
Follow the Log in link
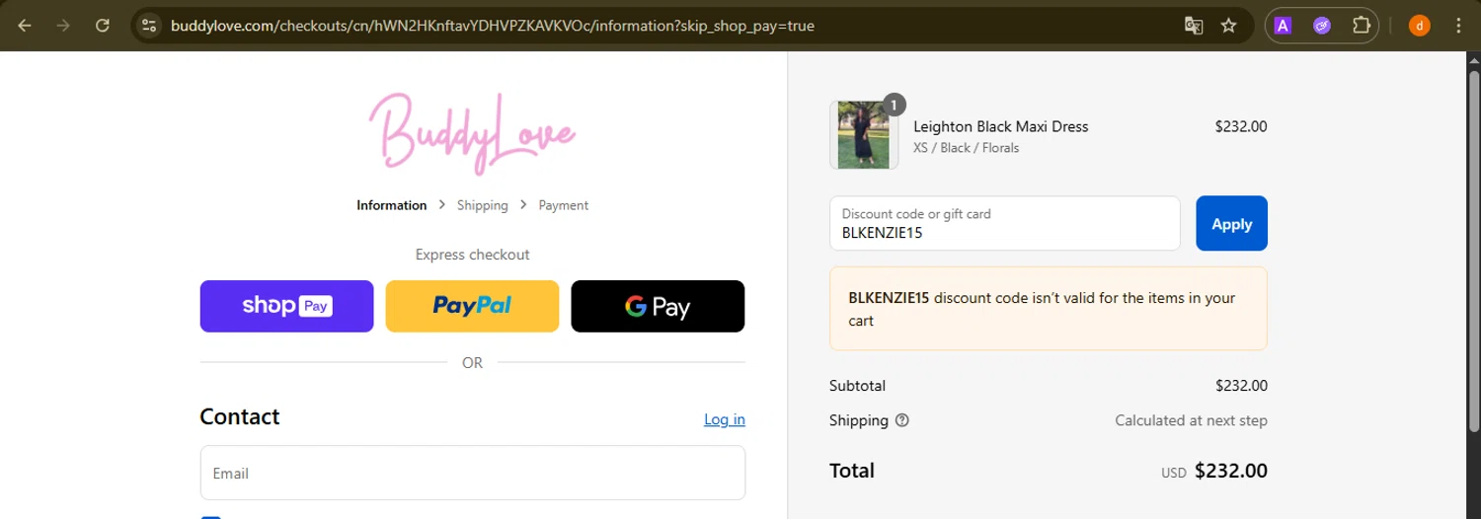(725, 419)
